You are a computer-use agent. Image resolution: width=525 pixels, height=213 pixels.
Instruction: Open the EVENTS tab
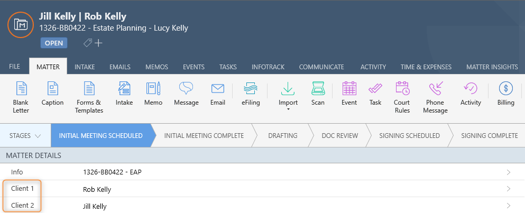pyautogui.click(x=194, y=67)
